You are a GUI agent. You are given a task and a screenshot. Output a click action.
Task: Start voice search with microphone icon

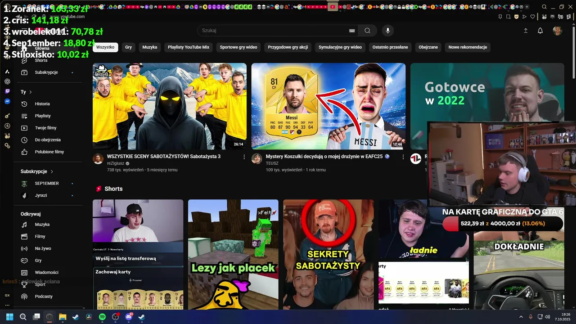[388, 31]
